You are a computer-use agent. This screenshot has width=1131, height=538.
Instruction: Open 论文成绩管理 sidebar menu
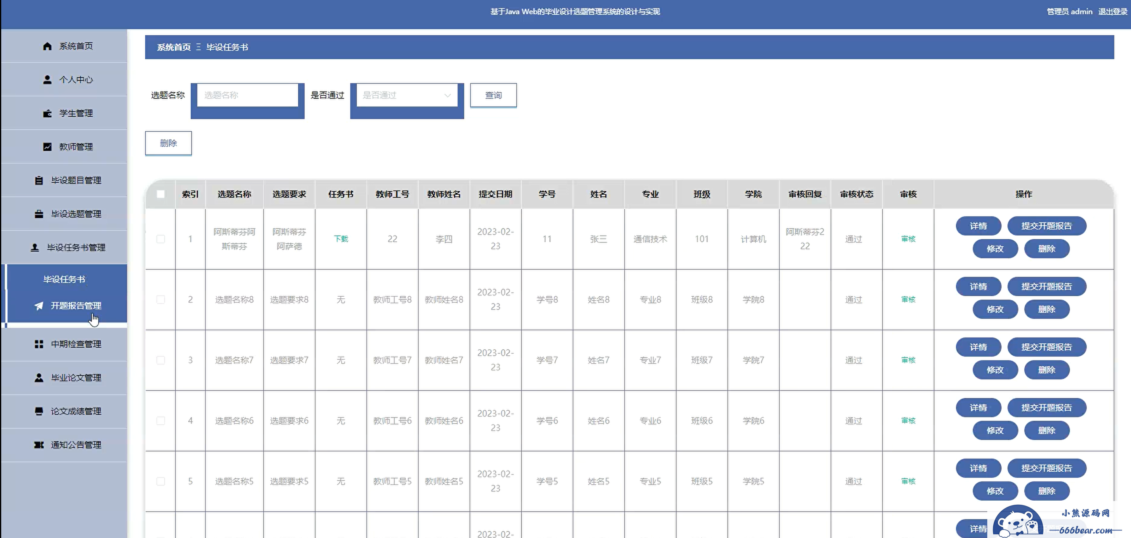point(64,412)
